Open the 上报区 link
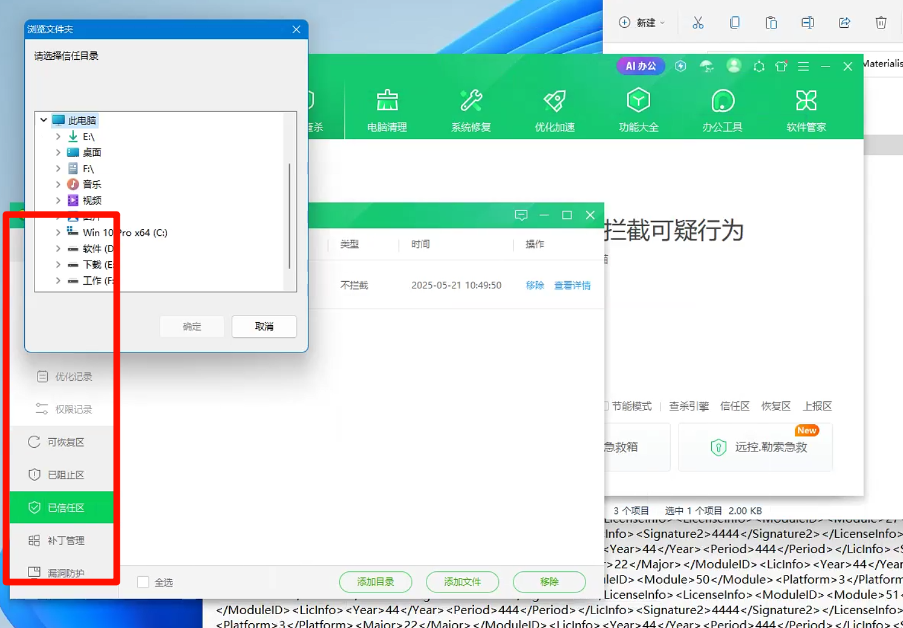This screenshot has height=628, width=903. pyautogui.click(x=817, y=406)
